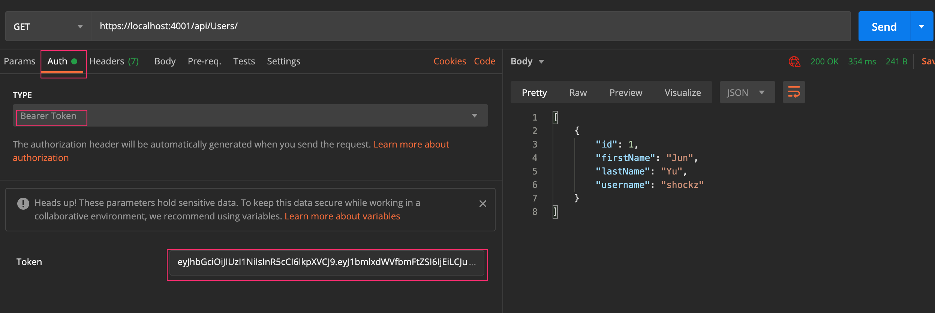Open the Headers (7) tab

coord(114,61)
